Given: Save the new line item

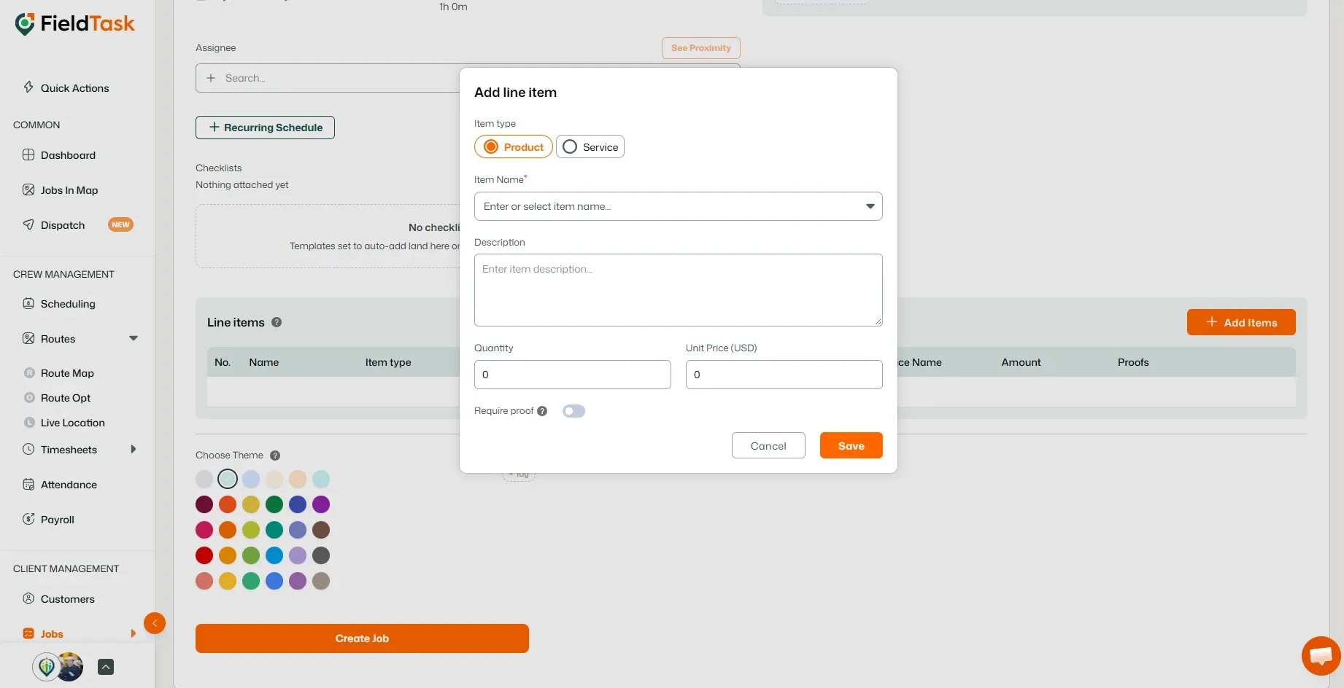Looking at the screenshot, I should pyautogui.click(x=851, y=445).
